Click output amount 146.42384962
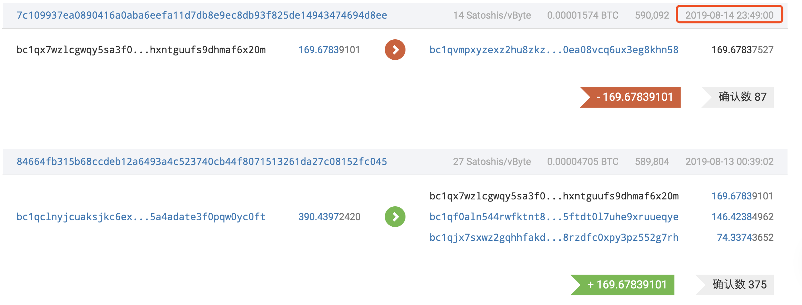This screenshot has height=305, width=802. [x=742, y=217]
